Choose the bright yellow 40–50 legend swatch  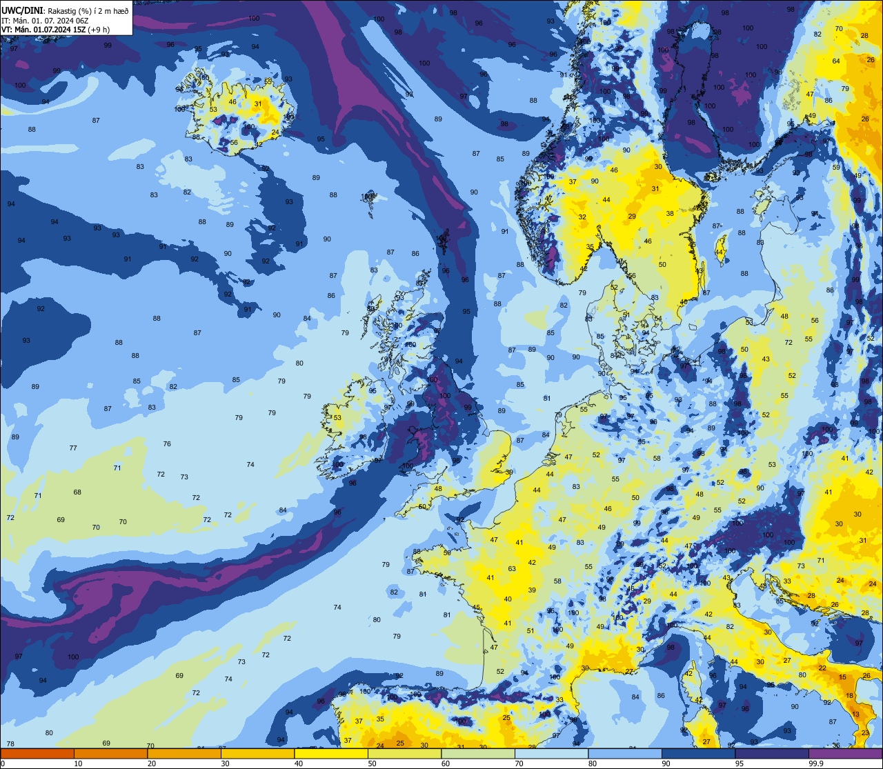(x=331, y=753)
